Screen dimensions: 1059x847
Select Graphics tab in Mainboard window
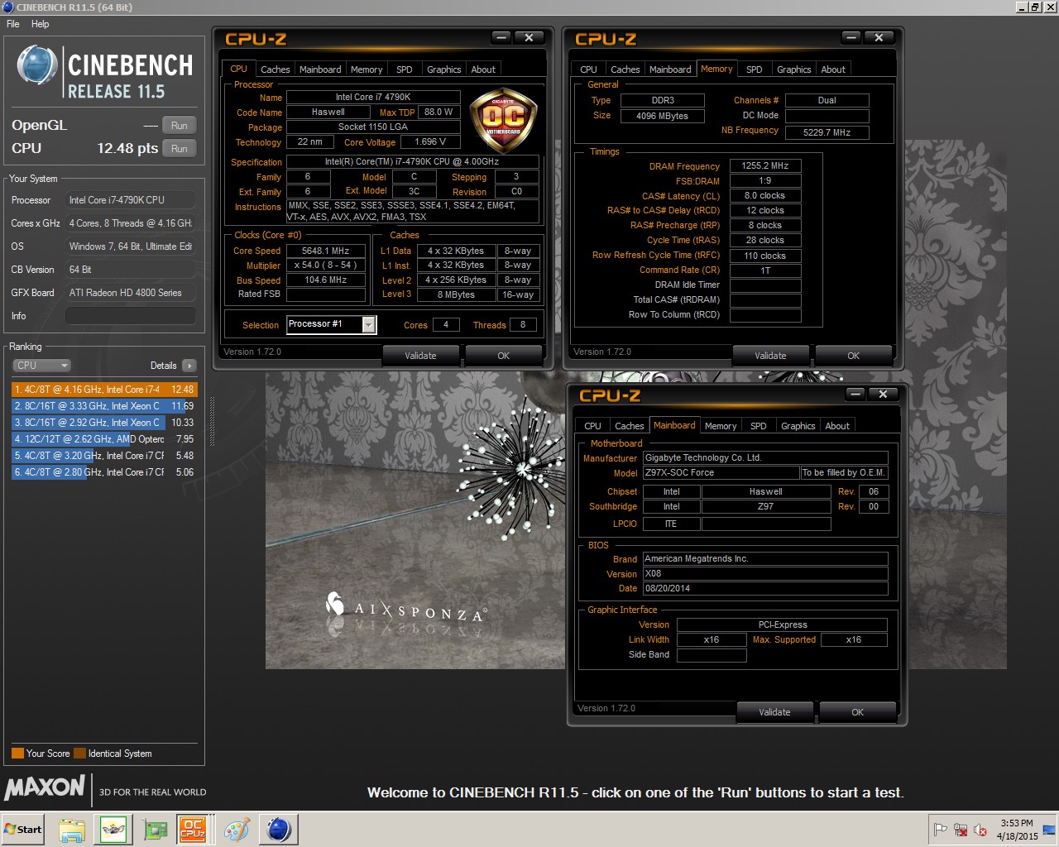click(798, 426)
